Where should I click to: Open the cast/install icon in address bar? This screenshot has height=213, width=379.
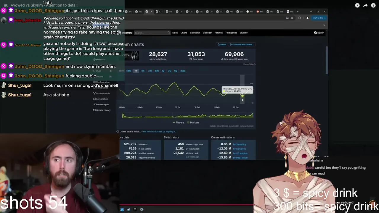287,18
